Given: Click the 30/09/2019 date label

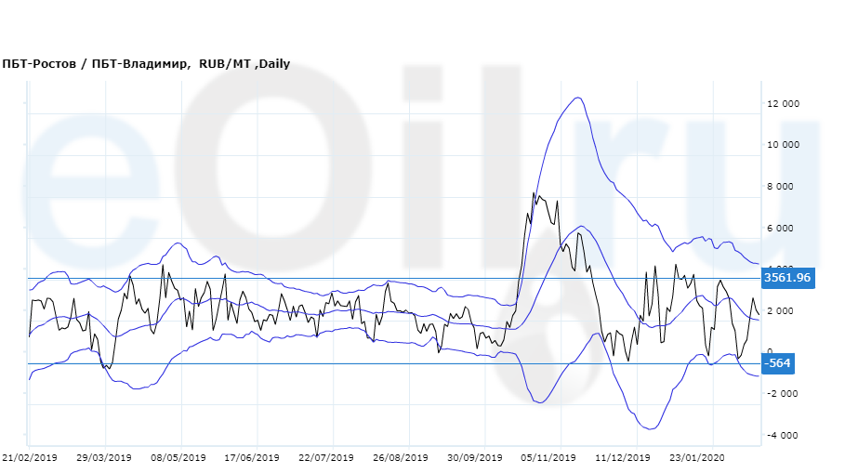Looking at the screenshot, I should coord(474,458).
